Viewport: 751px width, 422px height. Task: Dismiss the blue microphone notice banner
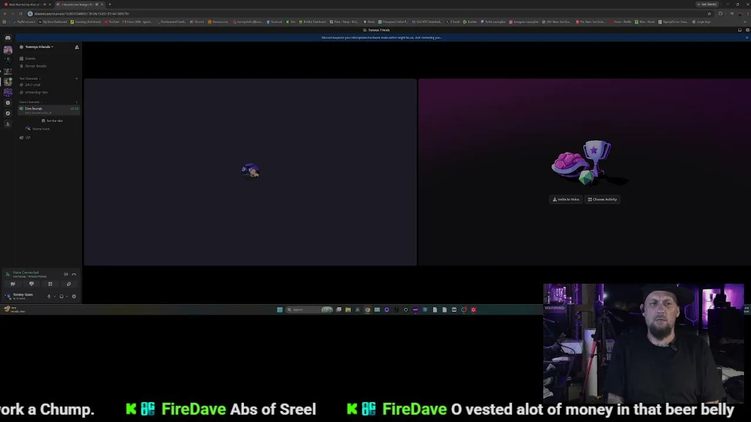click(x=747, y=38)
